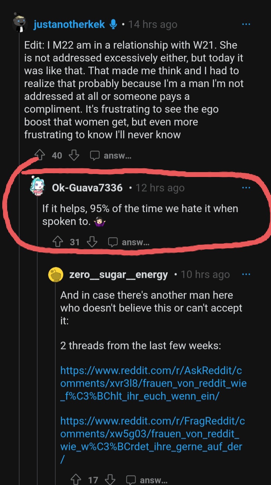Screen dimensions: 271x485
Task: Open the FragReddit thread link
Action: [153, 440]
